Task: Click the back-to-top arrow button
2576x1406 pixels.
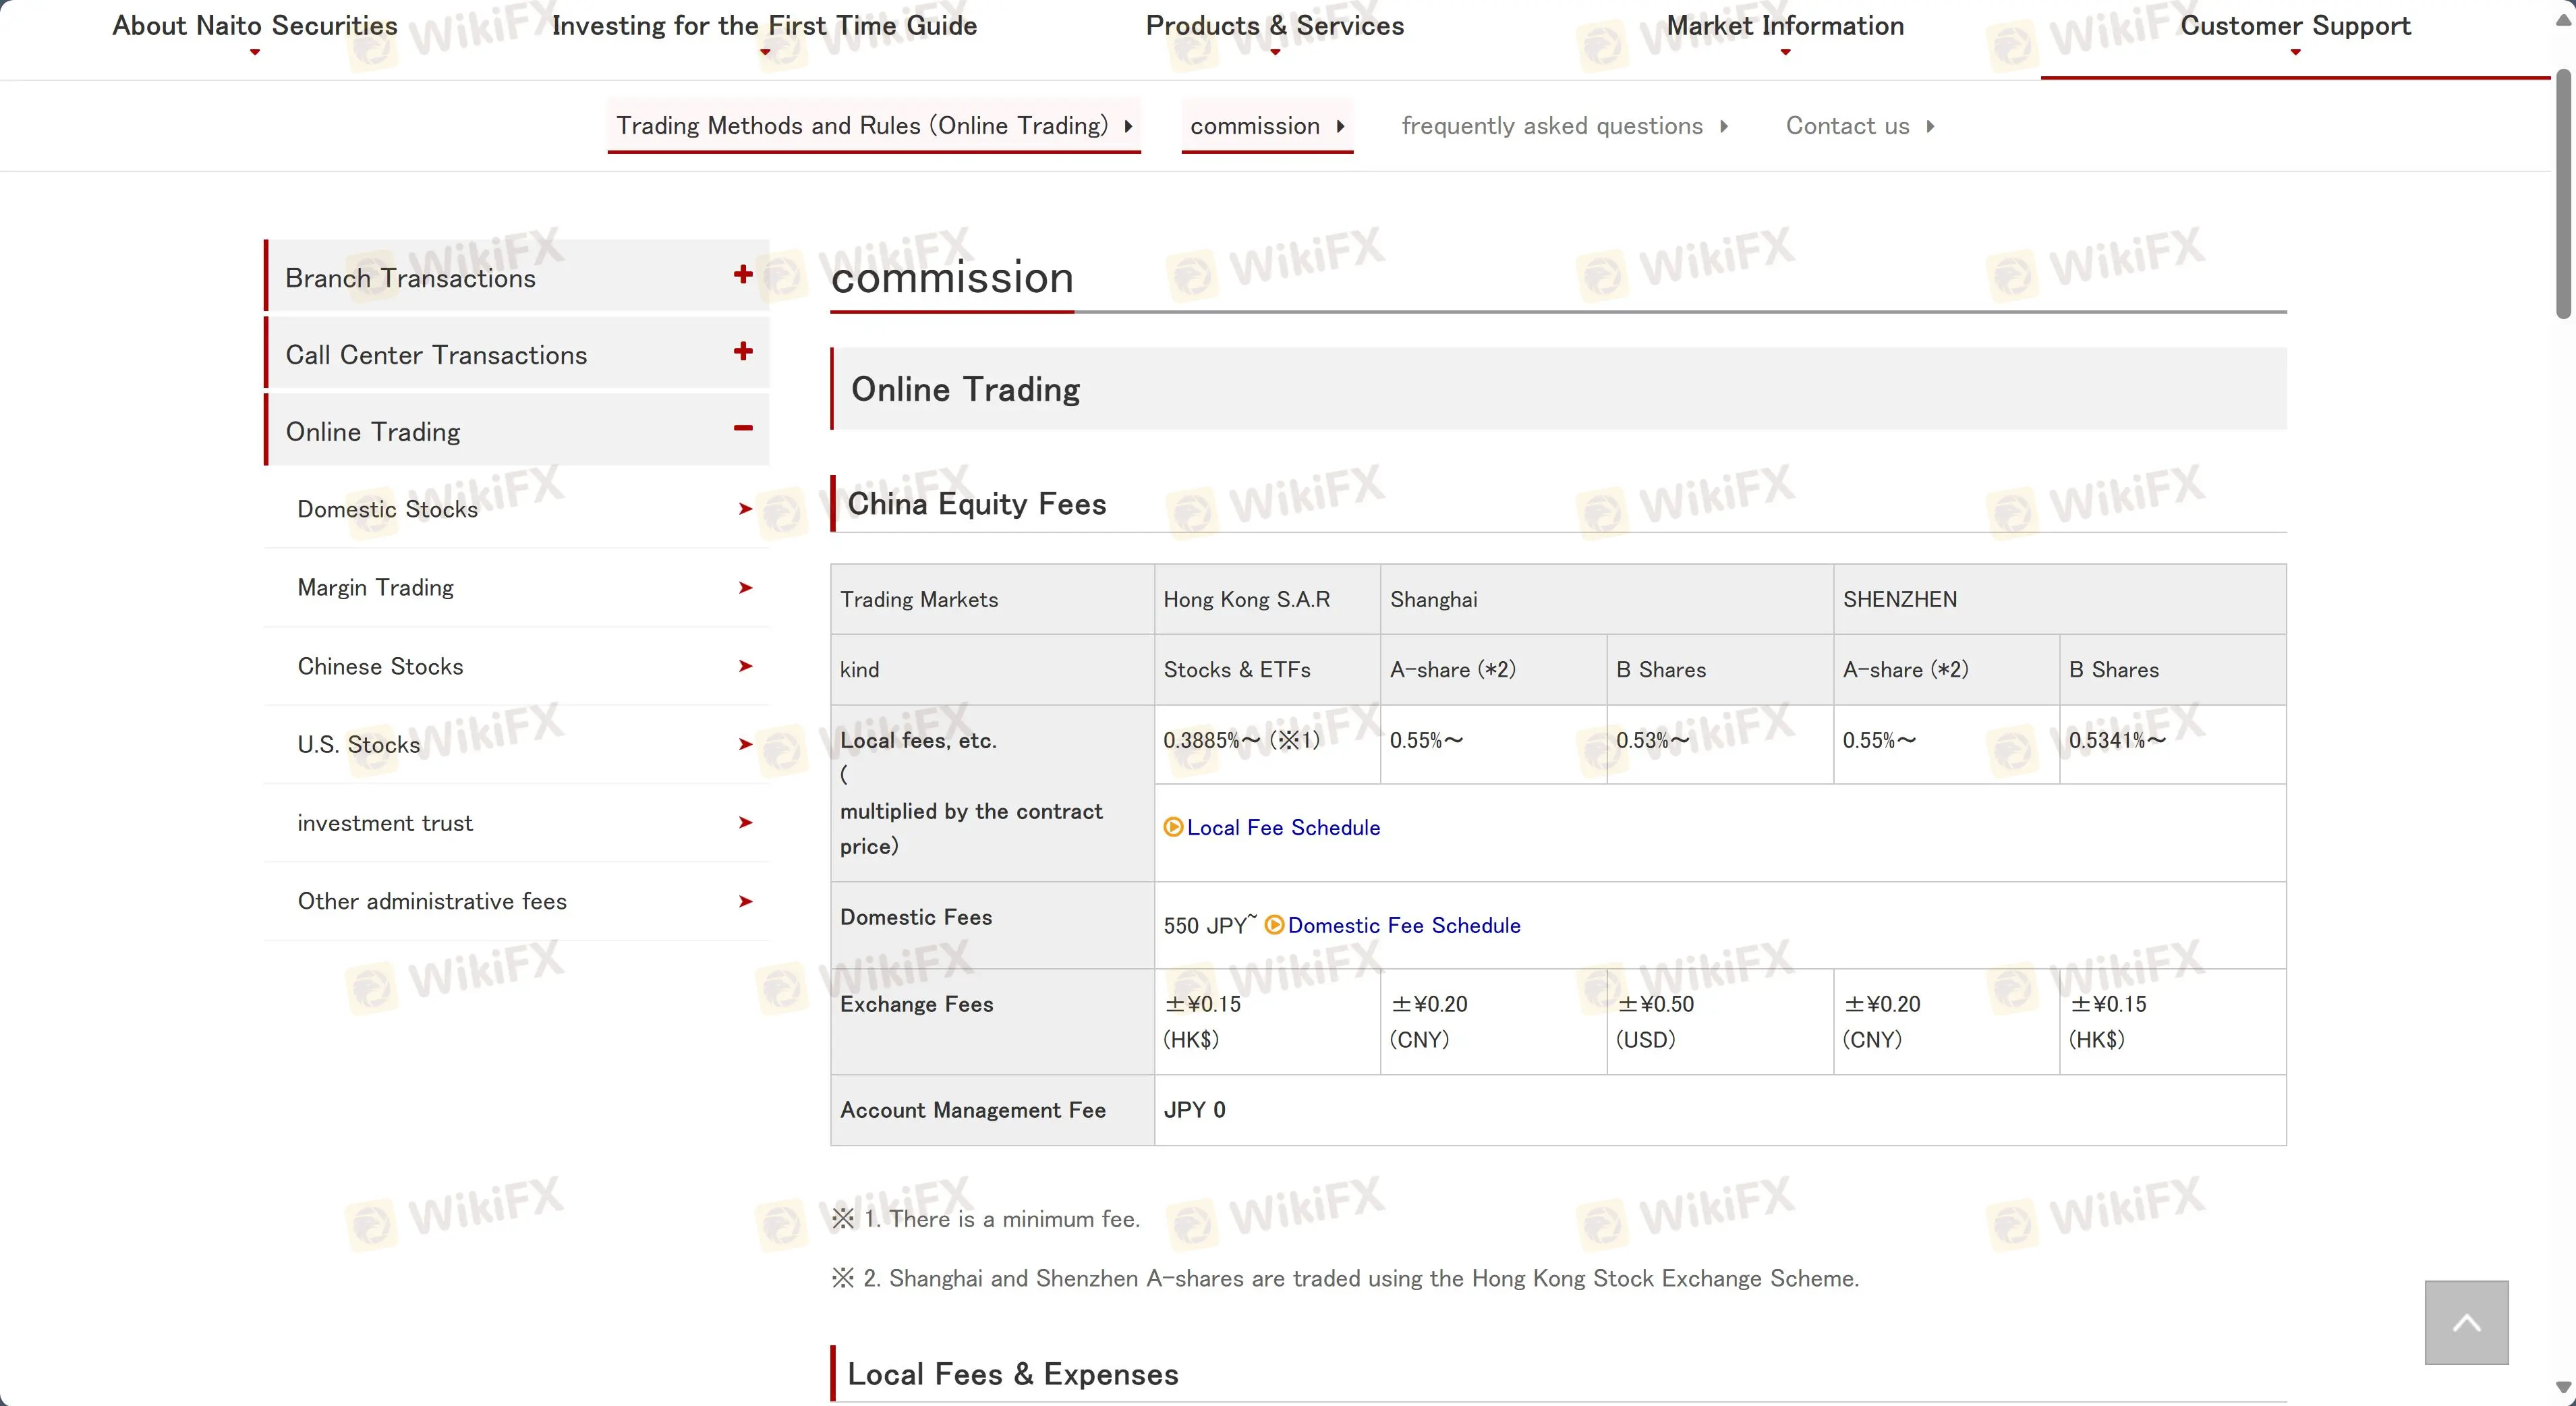Action: click(x=2466, y=1322)
